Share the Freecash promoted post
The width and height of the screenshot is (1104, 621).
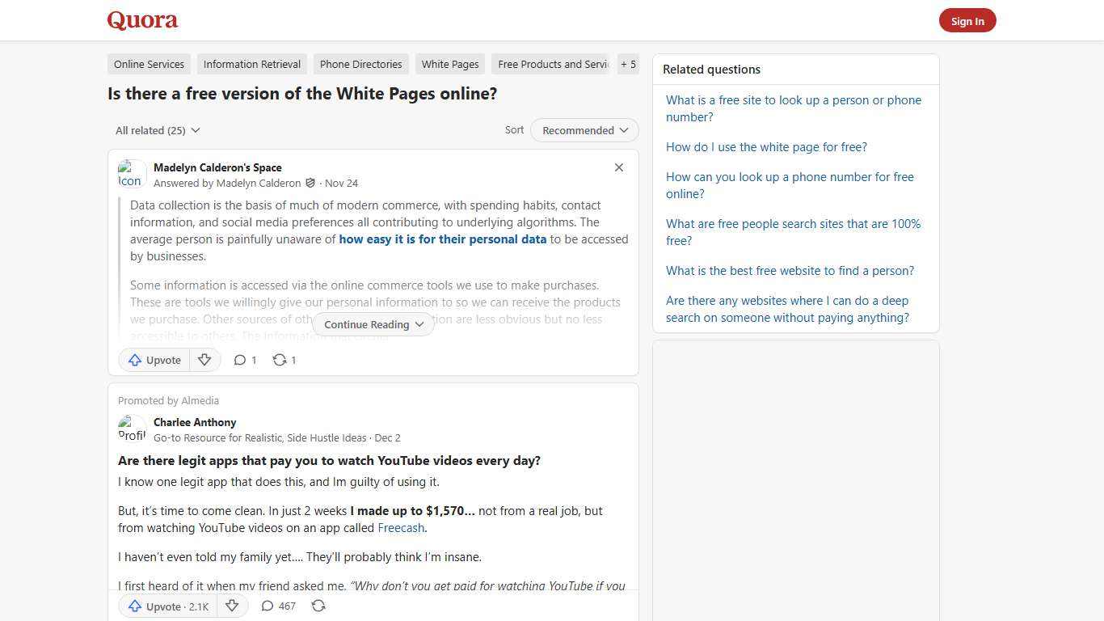point(318,606)
